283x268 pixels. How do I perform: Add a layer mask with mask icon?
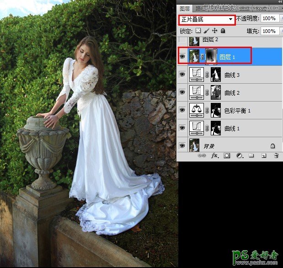point(227,156)
